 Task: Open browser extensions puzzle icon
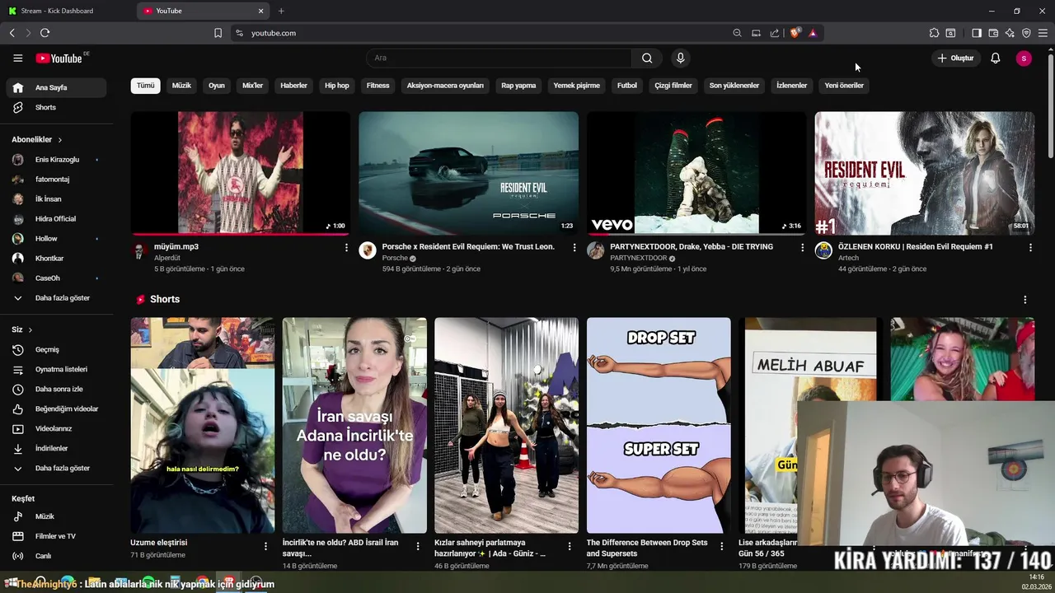click(934, 33)
